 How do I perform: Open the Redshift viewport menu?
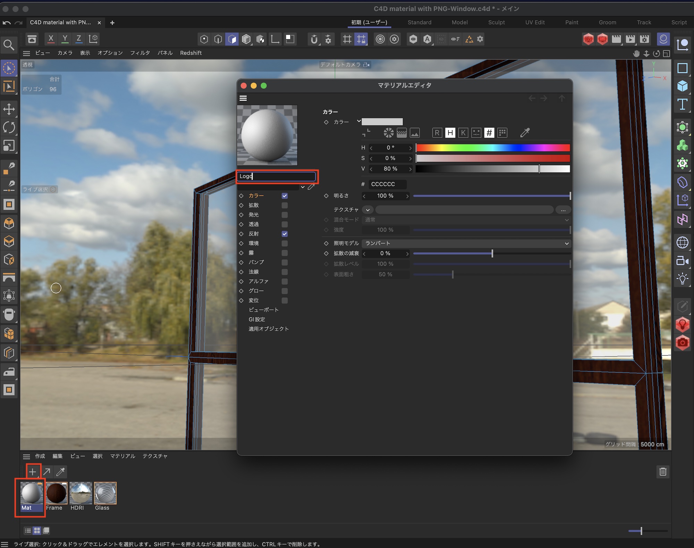[191, 53]
